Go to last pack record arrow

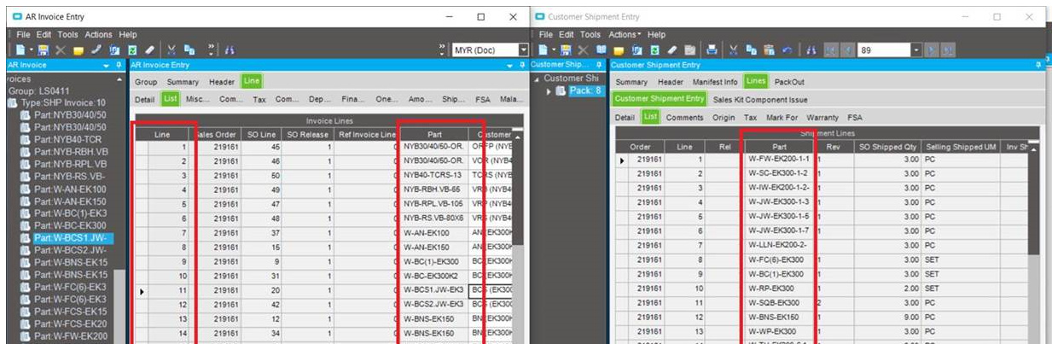pos(948,50)
